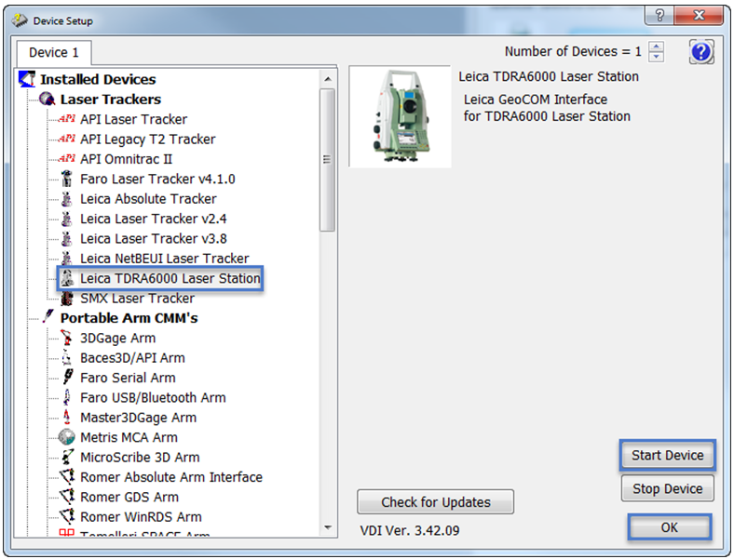Click the Leica Laser Tracker v2.4 icon

pyautogui.click(x=67, y=219)
